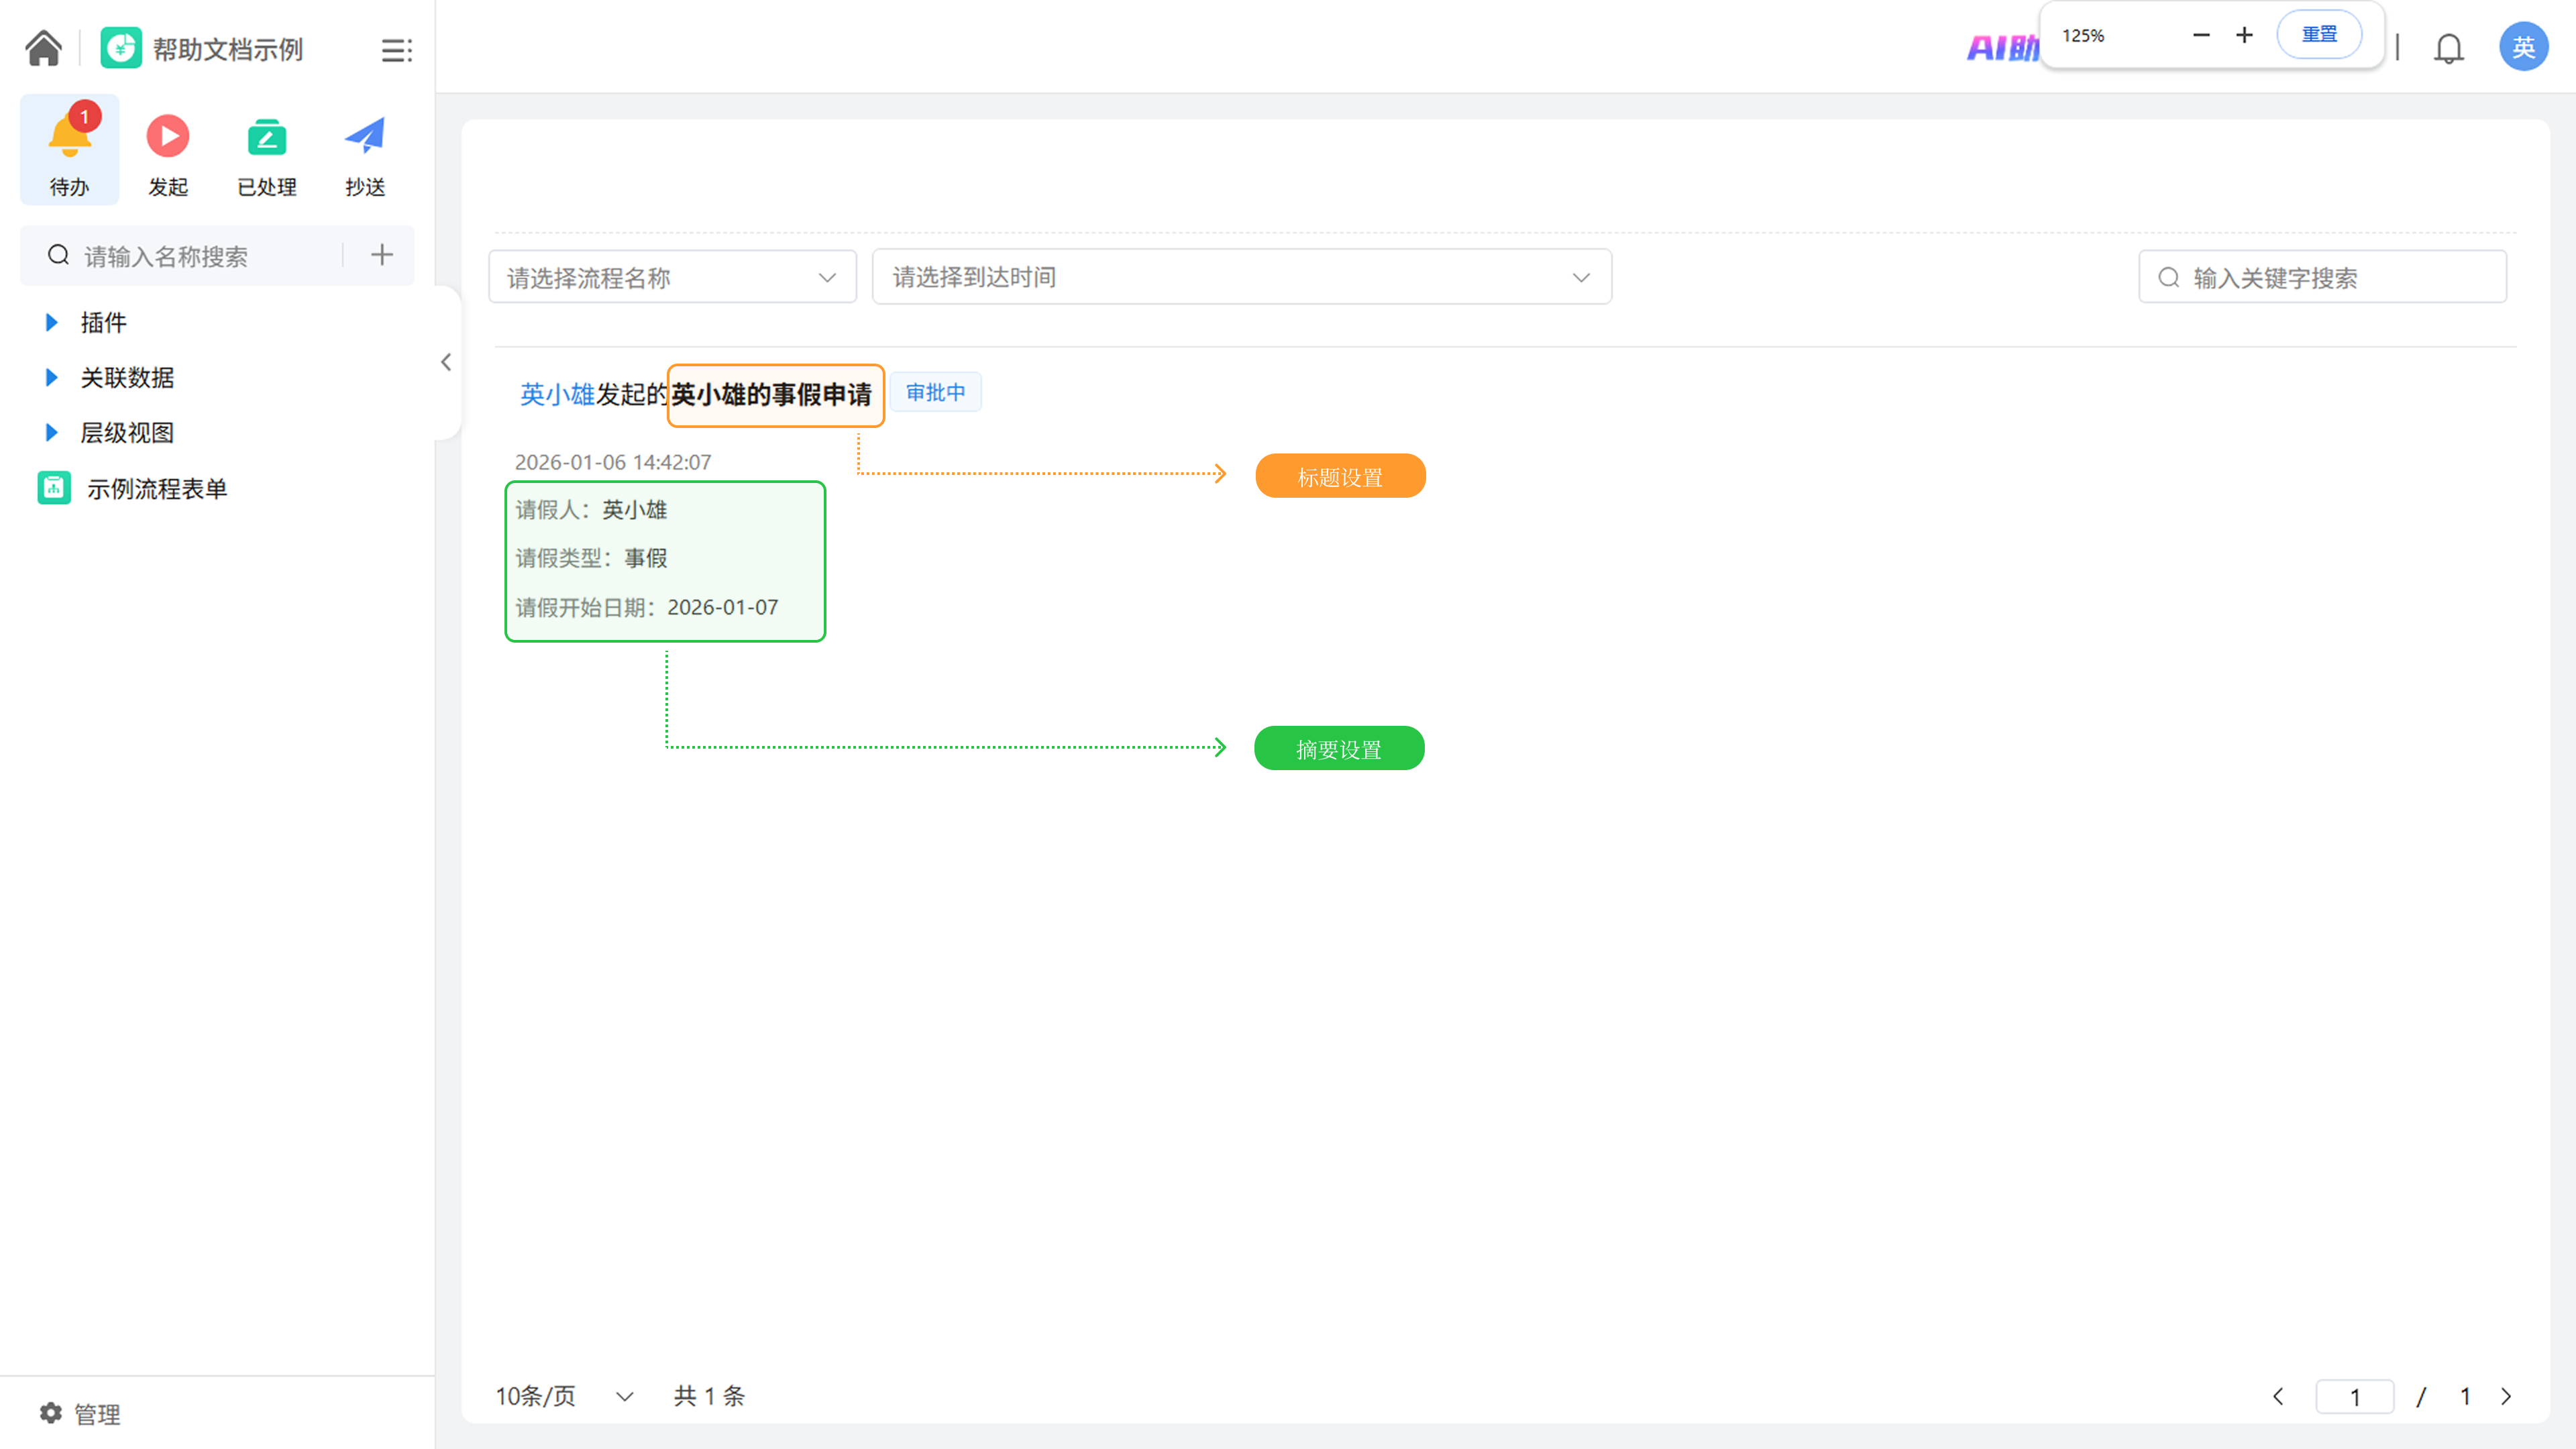The height and width of the screenshot is (1449, 2576).
Task: Click the 英小雄 initiator link
Action: [x=557, y=394]
